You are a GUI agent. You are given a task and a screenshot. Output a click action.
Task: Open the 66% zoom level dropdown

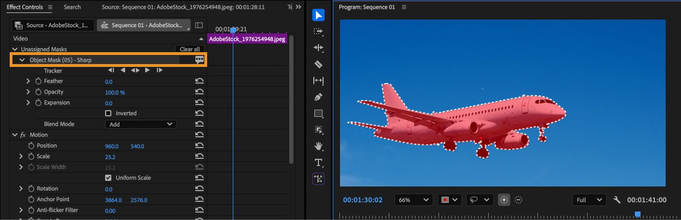(x=413, y=200)
